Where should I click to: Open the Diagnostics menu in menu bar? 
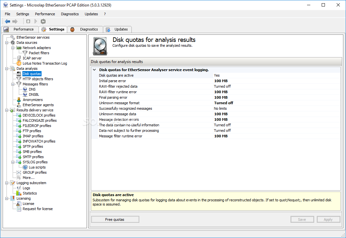(x=70, y=14)
